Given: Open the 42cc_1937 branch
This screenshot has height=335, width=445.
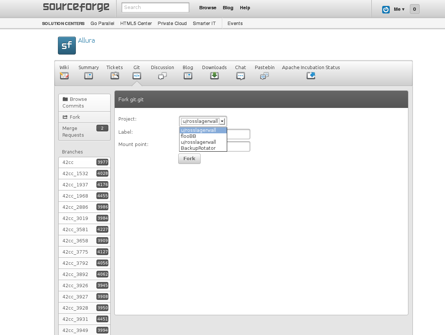Looking at the screenshot, I should click(x=75, y=185).
